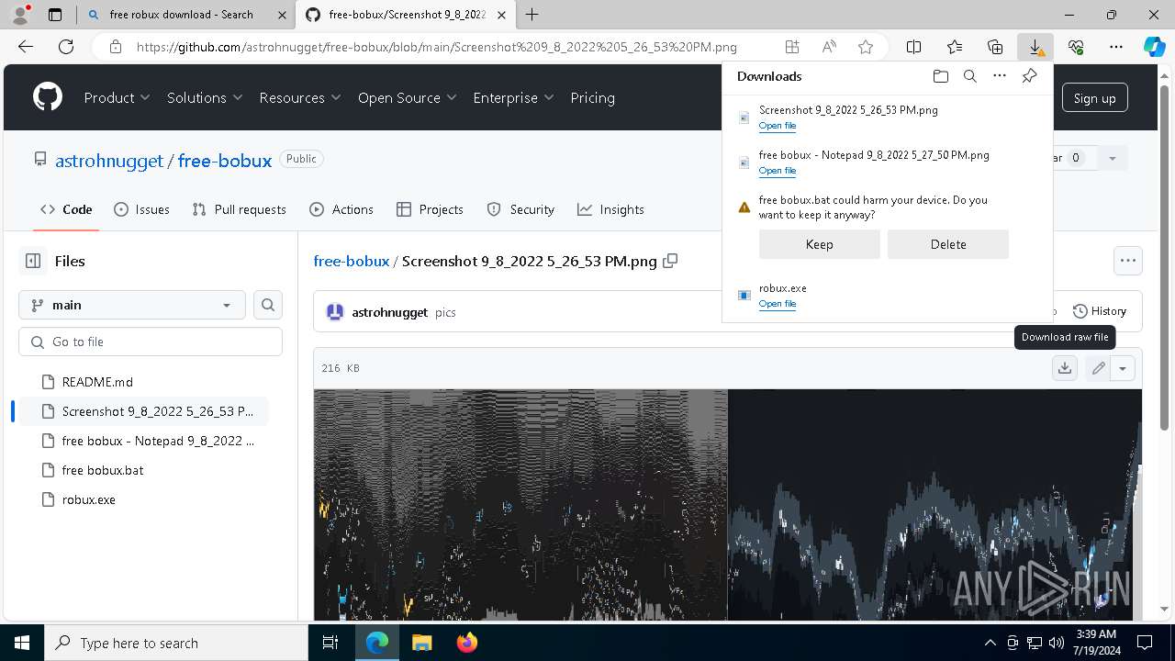Open more options in the Downloads panel
Viewport: 1175px width, 661px height.
point(1000,76)
